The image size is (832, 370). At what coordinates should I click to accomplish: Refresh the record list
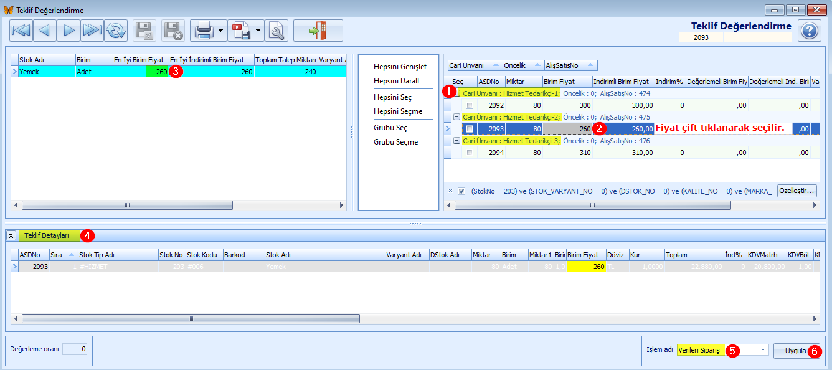pos(116,30)
